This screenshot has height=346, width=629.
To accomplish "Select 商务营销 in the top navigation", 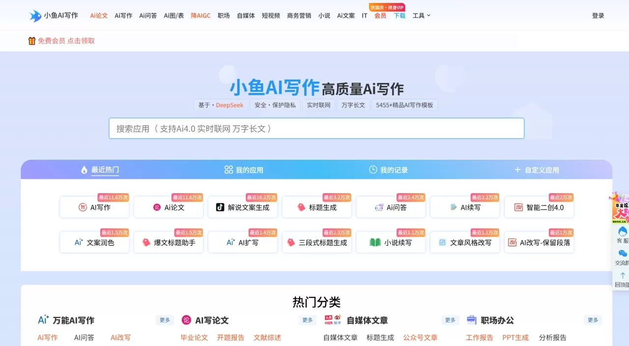I will click(299, 16).
